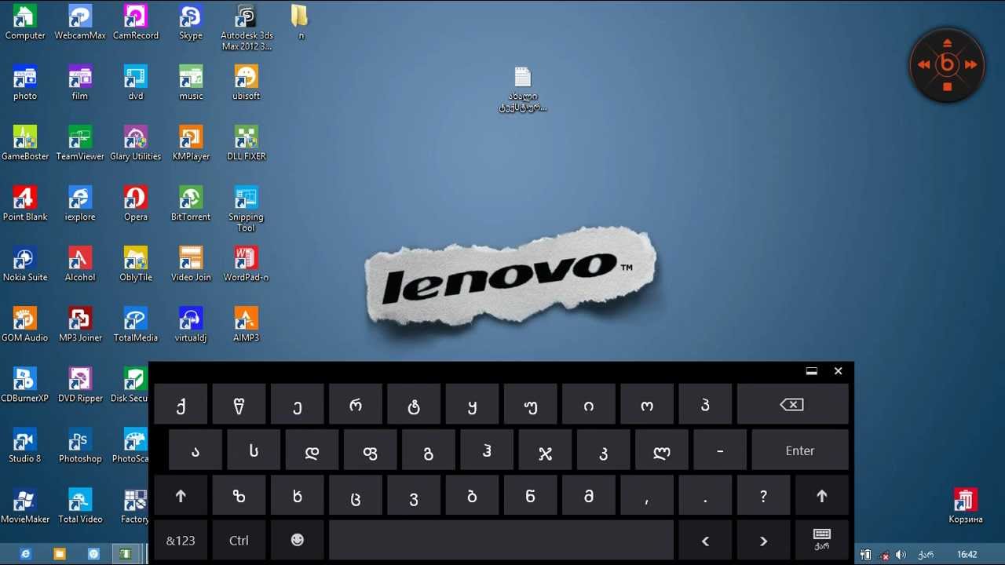The width and height of the screenshot is (1005, 565).
Task: Tap the space bar on the touch keyboard
Action: (x=501, y=541)
